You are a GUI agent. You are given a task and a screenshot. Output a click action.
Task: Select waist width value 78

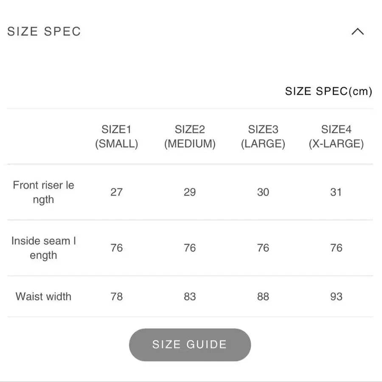pyautogui.click(x=116, y=297)
